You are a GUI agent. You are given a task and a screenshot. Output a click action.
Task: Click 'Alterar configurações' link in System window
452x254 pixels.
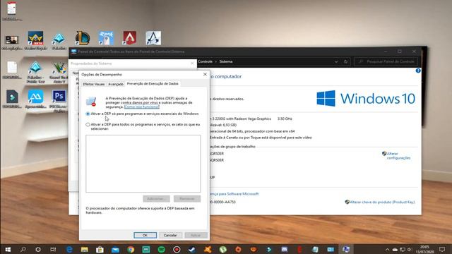point(398,156)
